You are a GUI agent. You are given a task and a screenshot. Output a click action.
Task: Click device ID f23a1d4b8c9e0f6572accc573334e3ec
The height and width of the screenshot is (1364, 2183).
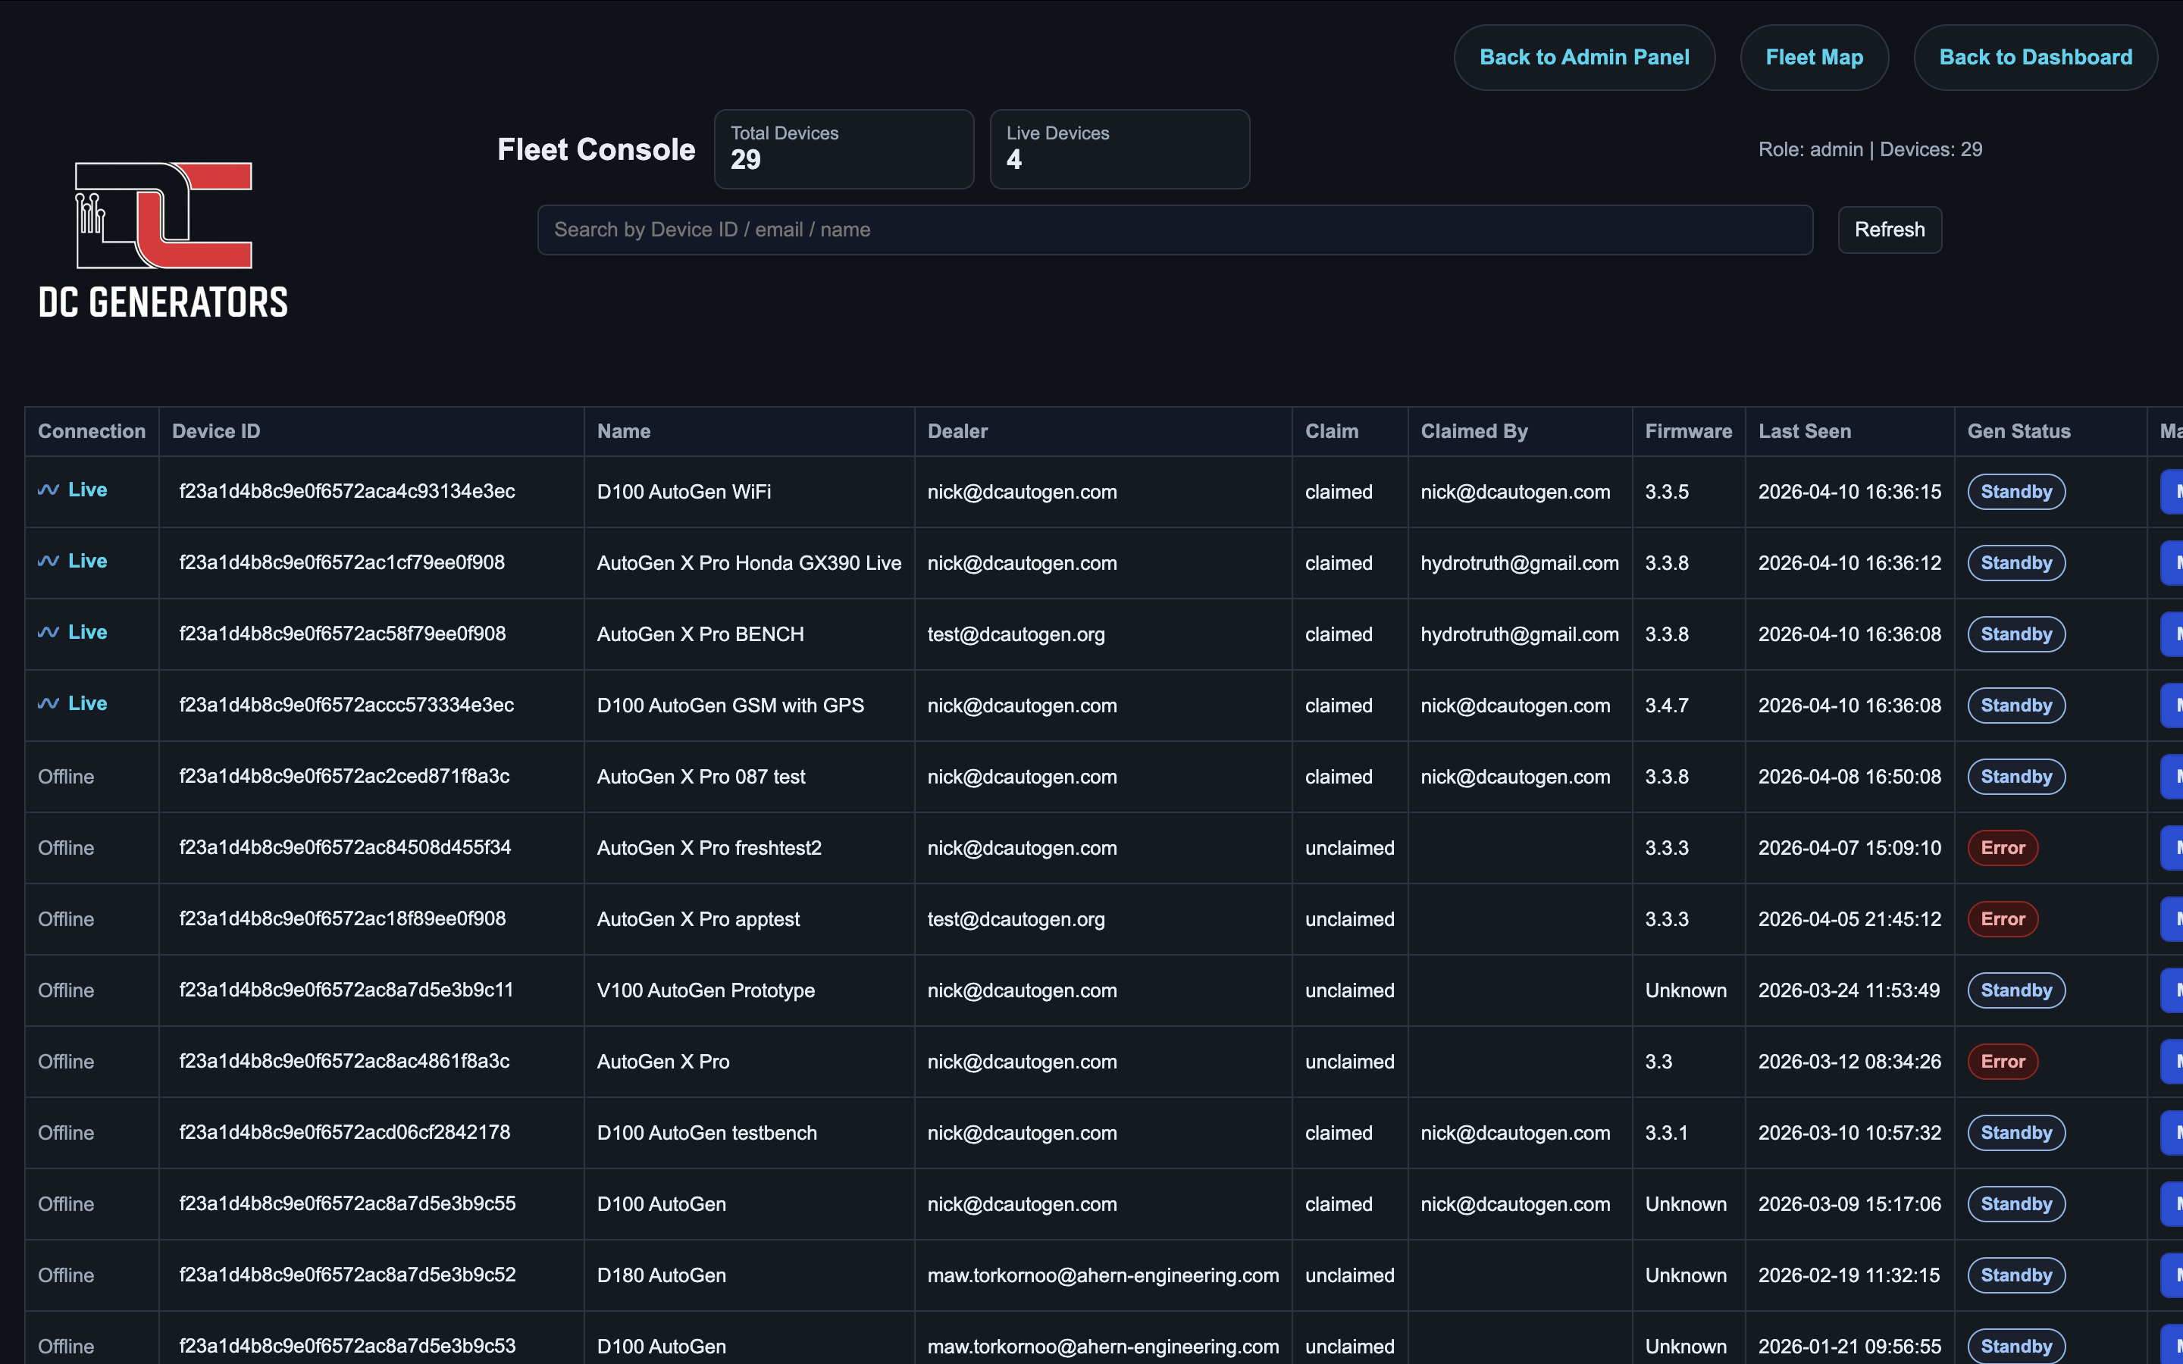346,705
